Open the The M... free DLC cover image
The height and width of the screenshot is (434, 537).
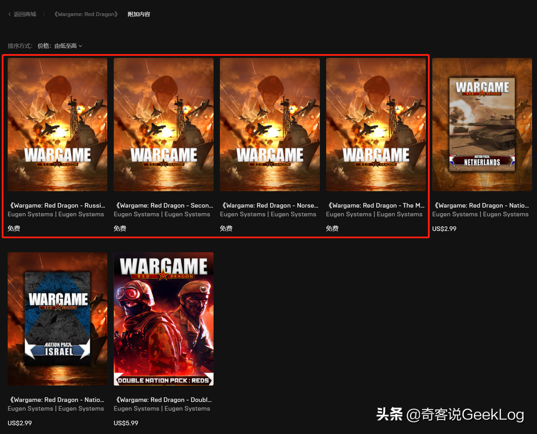376,125
